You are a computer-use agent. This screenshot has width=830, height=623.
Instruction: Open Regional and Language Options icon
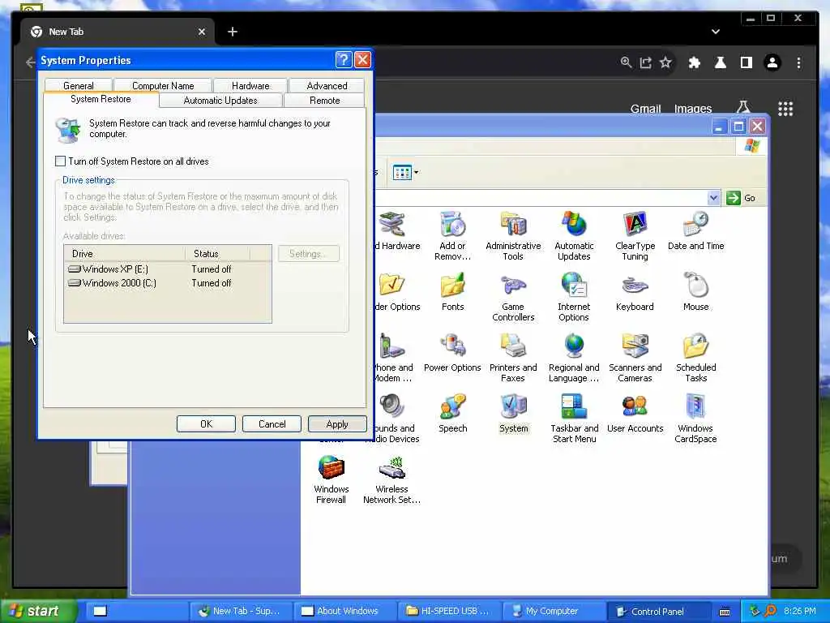pos(574,358)
